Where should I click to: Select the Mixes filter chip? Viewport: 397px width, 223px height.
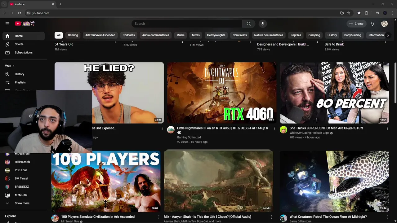click(x=196, y=35)
